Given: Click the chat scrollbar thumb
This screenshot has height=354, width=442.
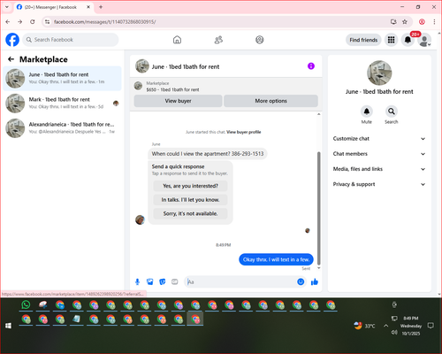Looking at the screenshot, I should coord(318,208).
